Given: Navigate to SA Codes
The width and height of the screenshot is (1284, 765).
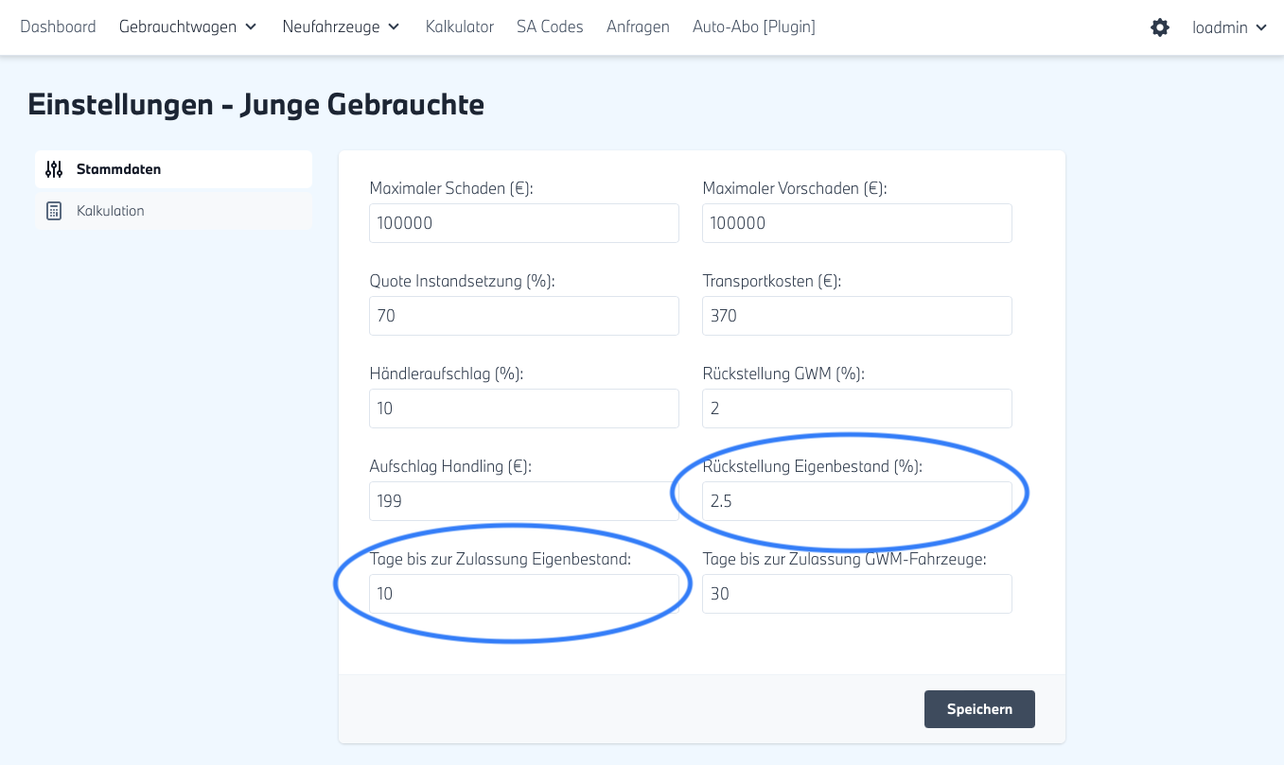Looking at the screenshot, I should click(550, 27).
